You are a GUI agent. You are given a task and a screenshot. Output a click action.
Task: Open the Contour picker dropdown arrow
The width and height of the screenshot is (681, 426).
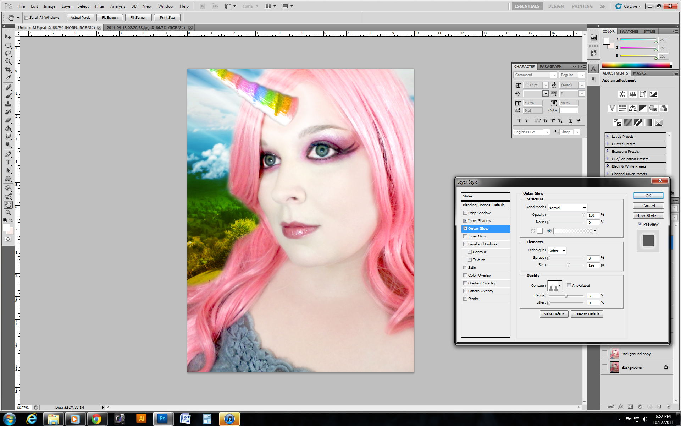(560, 285)
